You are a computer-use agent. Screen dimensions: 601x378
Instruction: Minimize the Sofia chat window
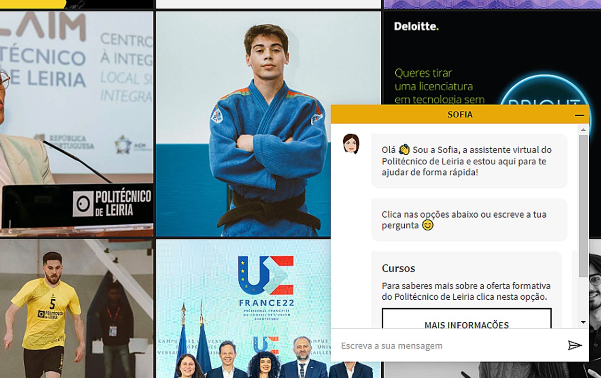coord(579,115)
